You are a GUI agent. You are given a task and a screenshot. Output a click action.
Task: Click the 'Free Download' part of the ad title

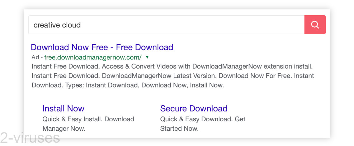(x=145, y=47)
